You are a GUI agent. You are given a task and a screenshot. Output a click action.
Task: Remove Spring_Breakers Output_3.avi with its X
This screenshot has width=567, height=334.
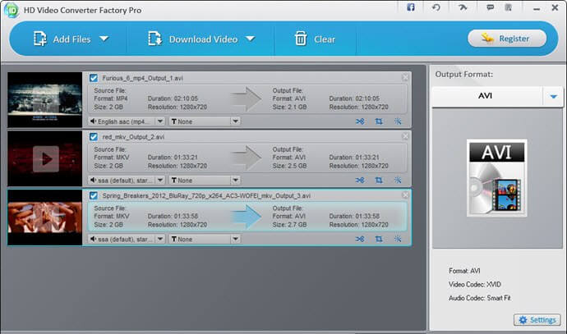[405, 195]
